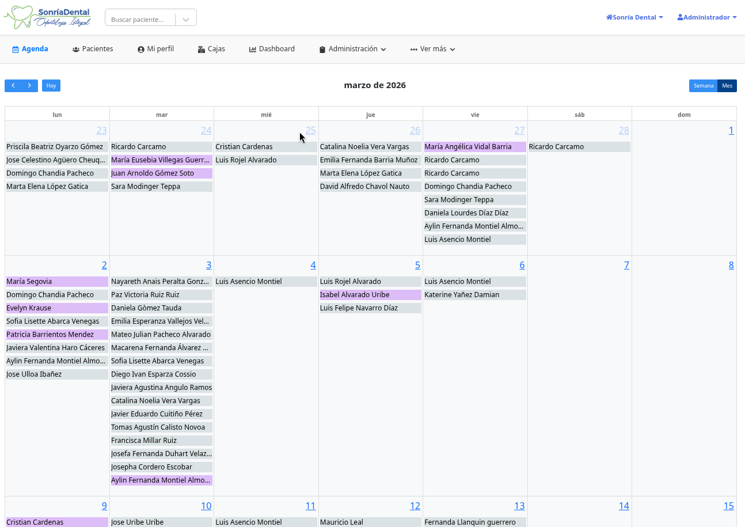Open Diego Ivan Esparza Cossio appointment
Image resolution: width=745 pixels, height=527 pixels.
[x=162, y=374]
